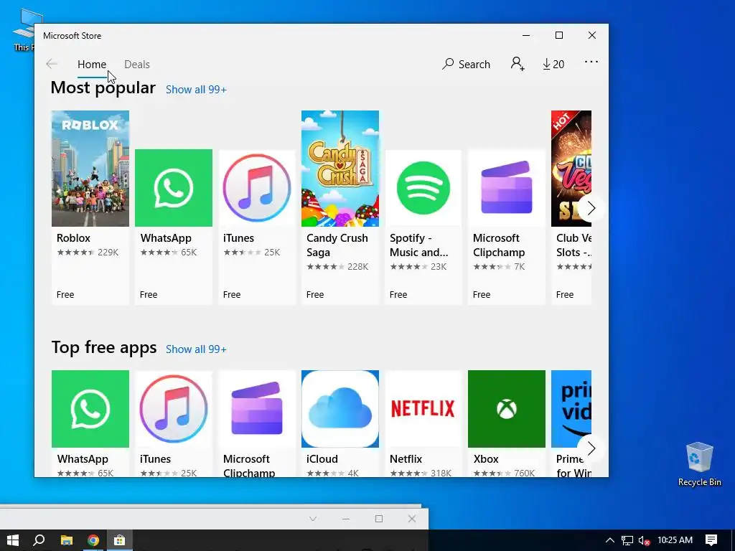Open taskbar search magnifier
The image size is (735, 551).
click(39, 540)
